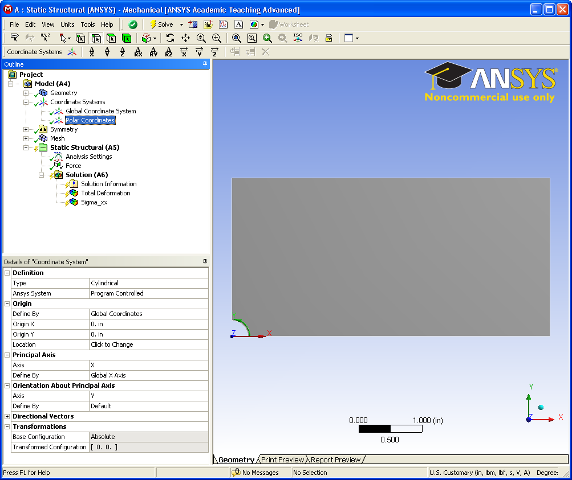This screenshot has width=572, height=480.
Task: Click the Origin X value field
Action: (149, 324)
